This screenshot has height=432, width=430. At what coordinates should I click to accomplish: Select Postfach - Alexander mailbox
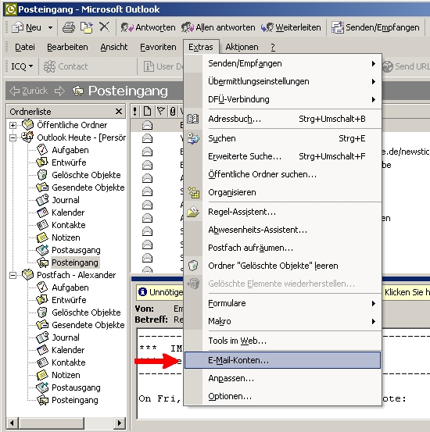click(77, 275)
